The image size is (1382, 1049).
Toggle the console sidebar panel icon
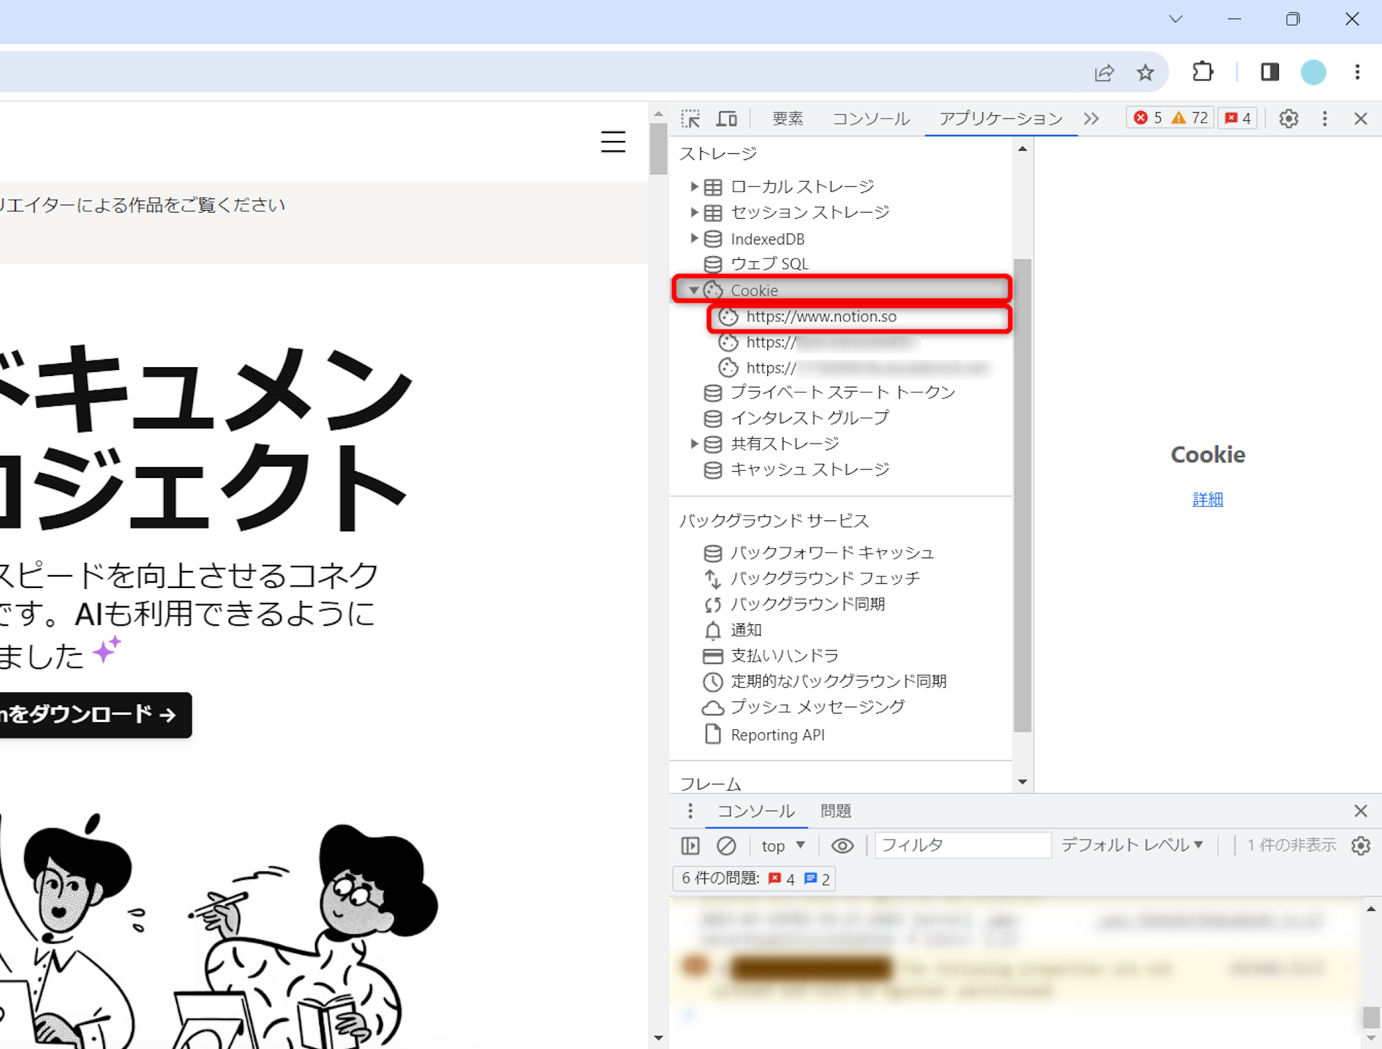690,845
